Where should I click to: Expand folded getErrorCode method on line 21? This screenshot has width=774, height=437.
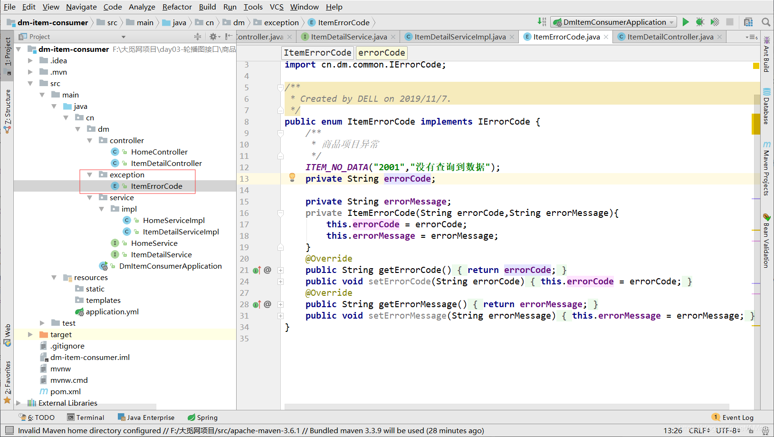coord(280,270)
